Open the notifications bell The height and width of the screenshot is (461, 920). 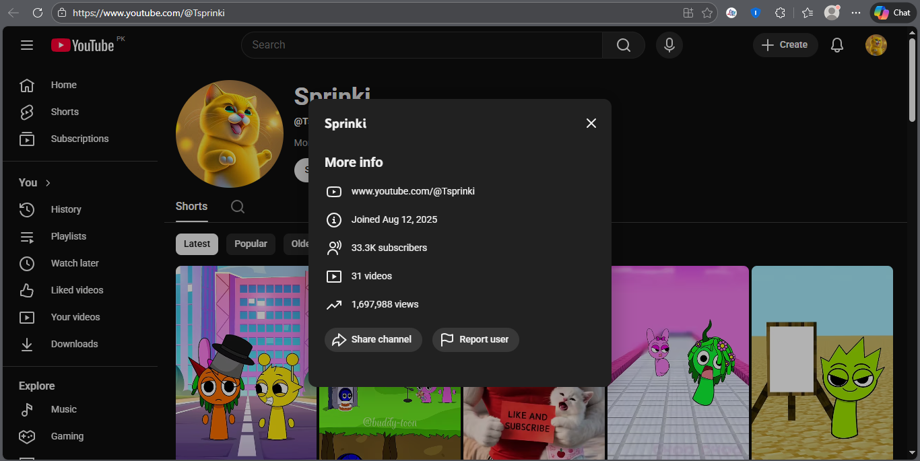pyautogui.click(x=836, y=44)
